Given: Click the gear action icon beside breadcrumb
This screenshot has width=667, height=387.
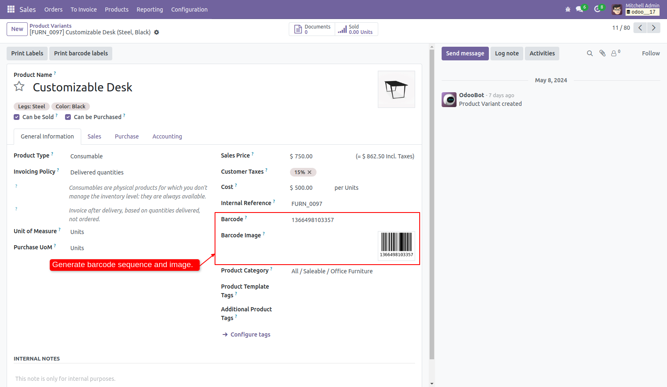Looking at the screenshot, I should [157, 32].
